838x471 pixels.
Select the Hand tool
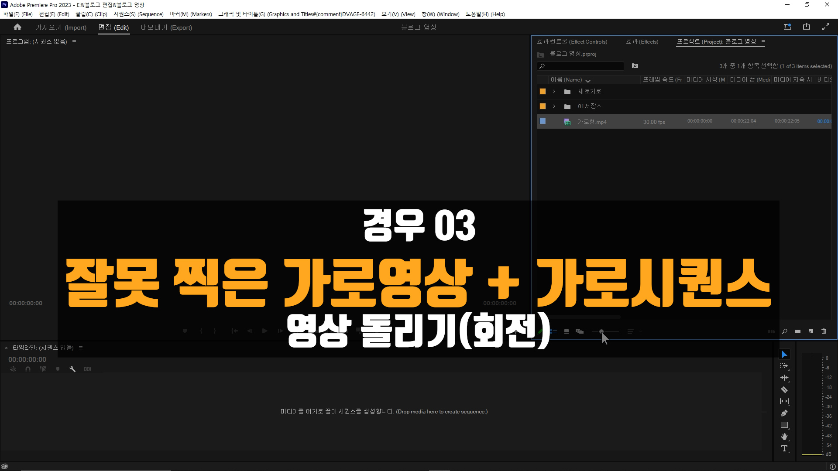click(x=784, y=437)
